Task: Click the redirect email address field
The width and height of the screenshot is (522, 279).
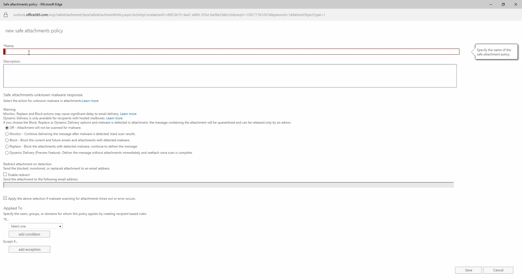Action: click(228, 185)
